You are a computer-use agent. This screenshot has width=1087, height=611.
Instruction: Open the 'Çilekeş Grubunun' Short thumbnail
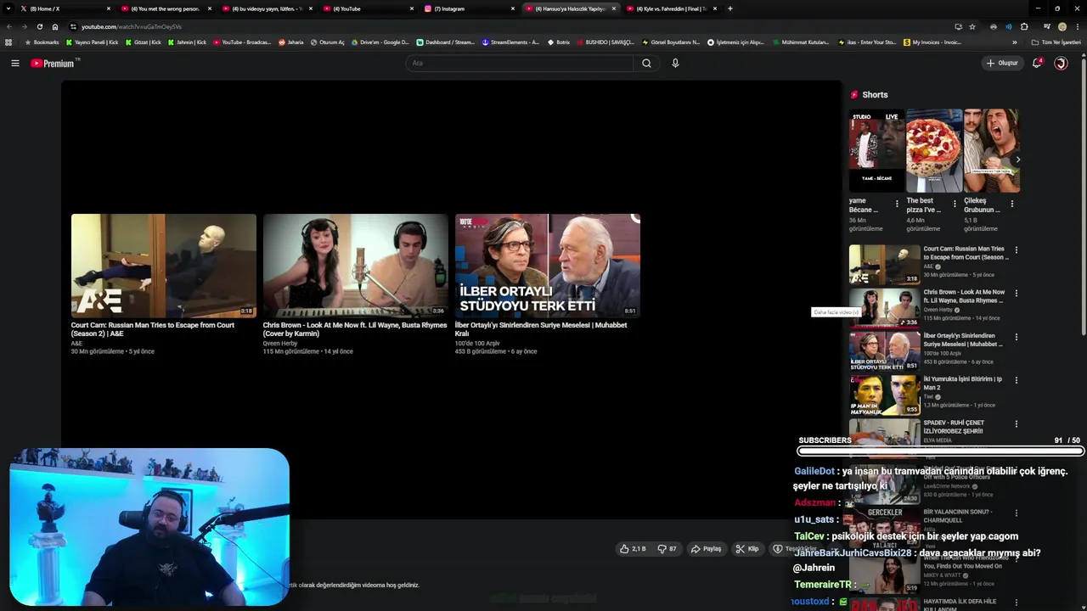991,150
